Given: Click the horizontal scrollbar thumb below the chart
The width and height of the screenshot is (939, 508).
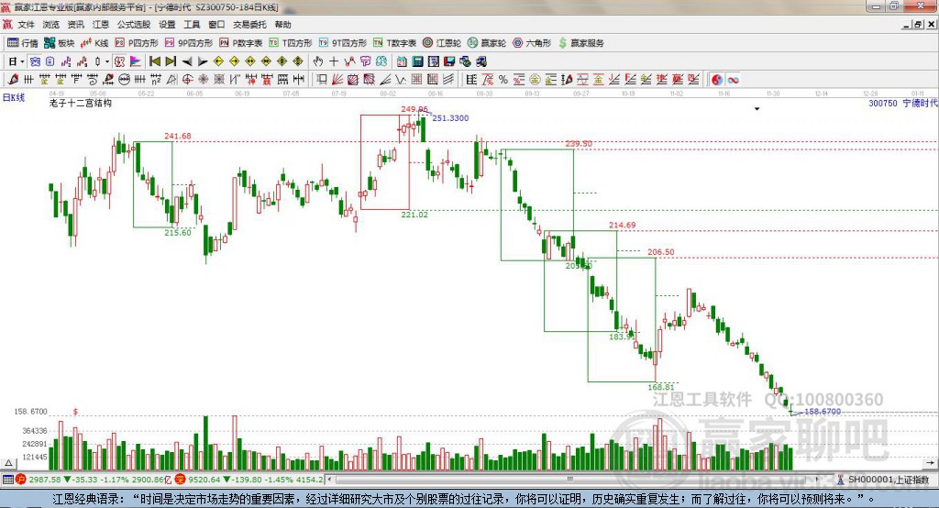Looking at the screenshot, I should [570, 480].
